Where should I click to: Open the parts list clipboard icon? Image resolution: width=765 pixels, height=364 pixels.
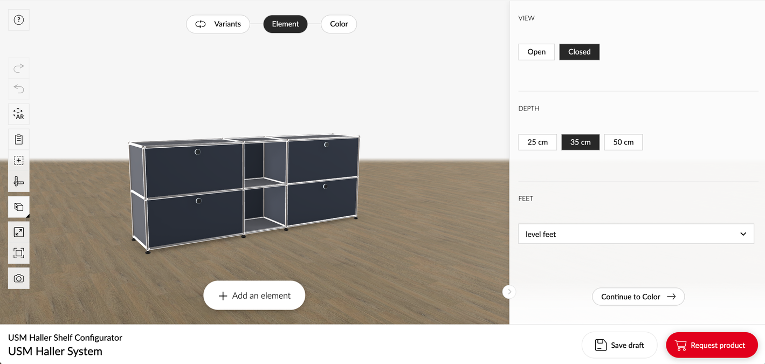click(x=18, y=139)
